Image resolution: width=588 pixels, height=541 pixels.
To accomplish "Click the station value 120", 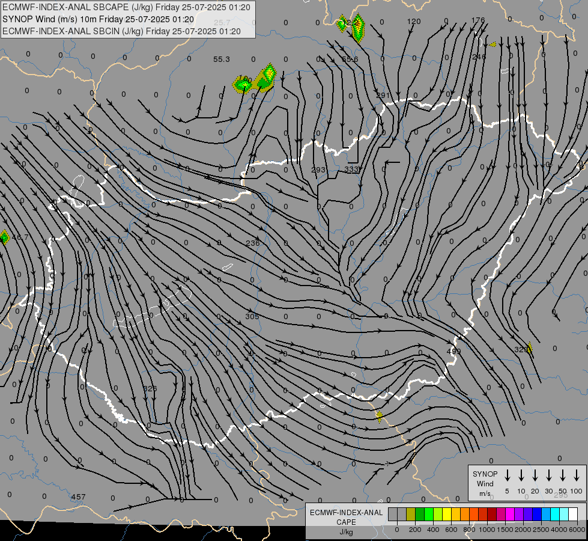I will tap(414, 22).
